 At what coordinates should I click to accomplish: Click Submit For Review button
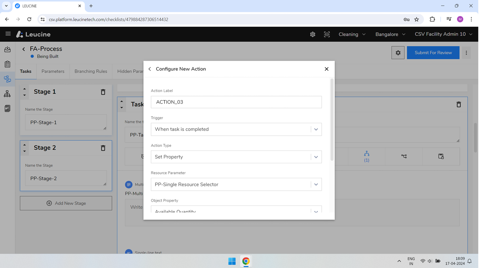(433, 53)
